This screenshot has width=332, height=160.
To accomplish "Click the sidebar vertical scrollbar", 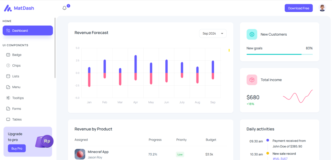I will [55, 48].
